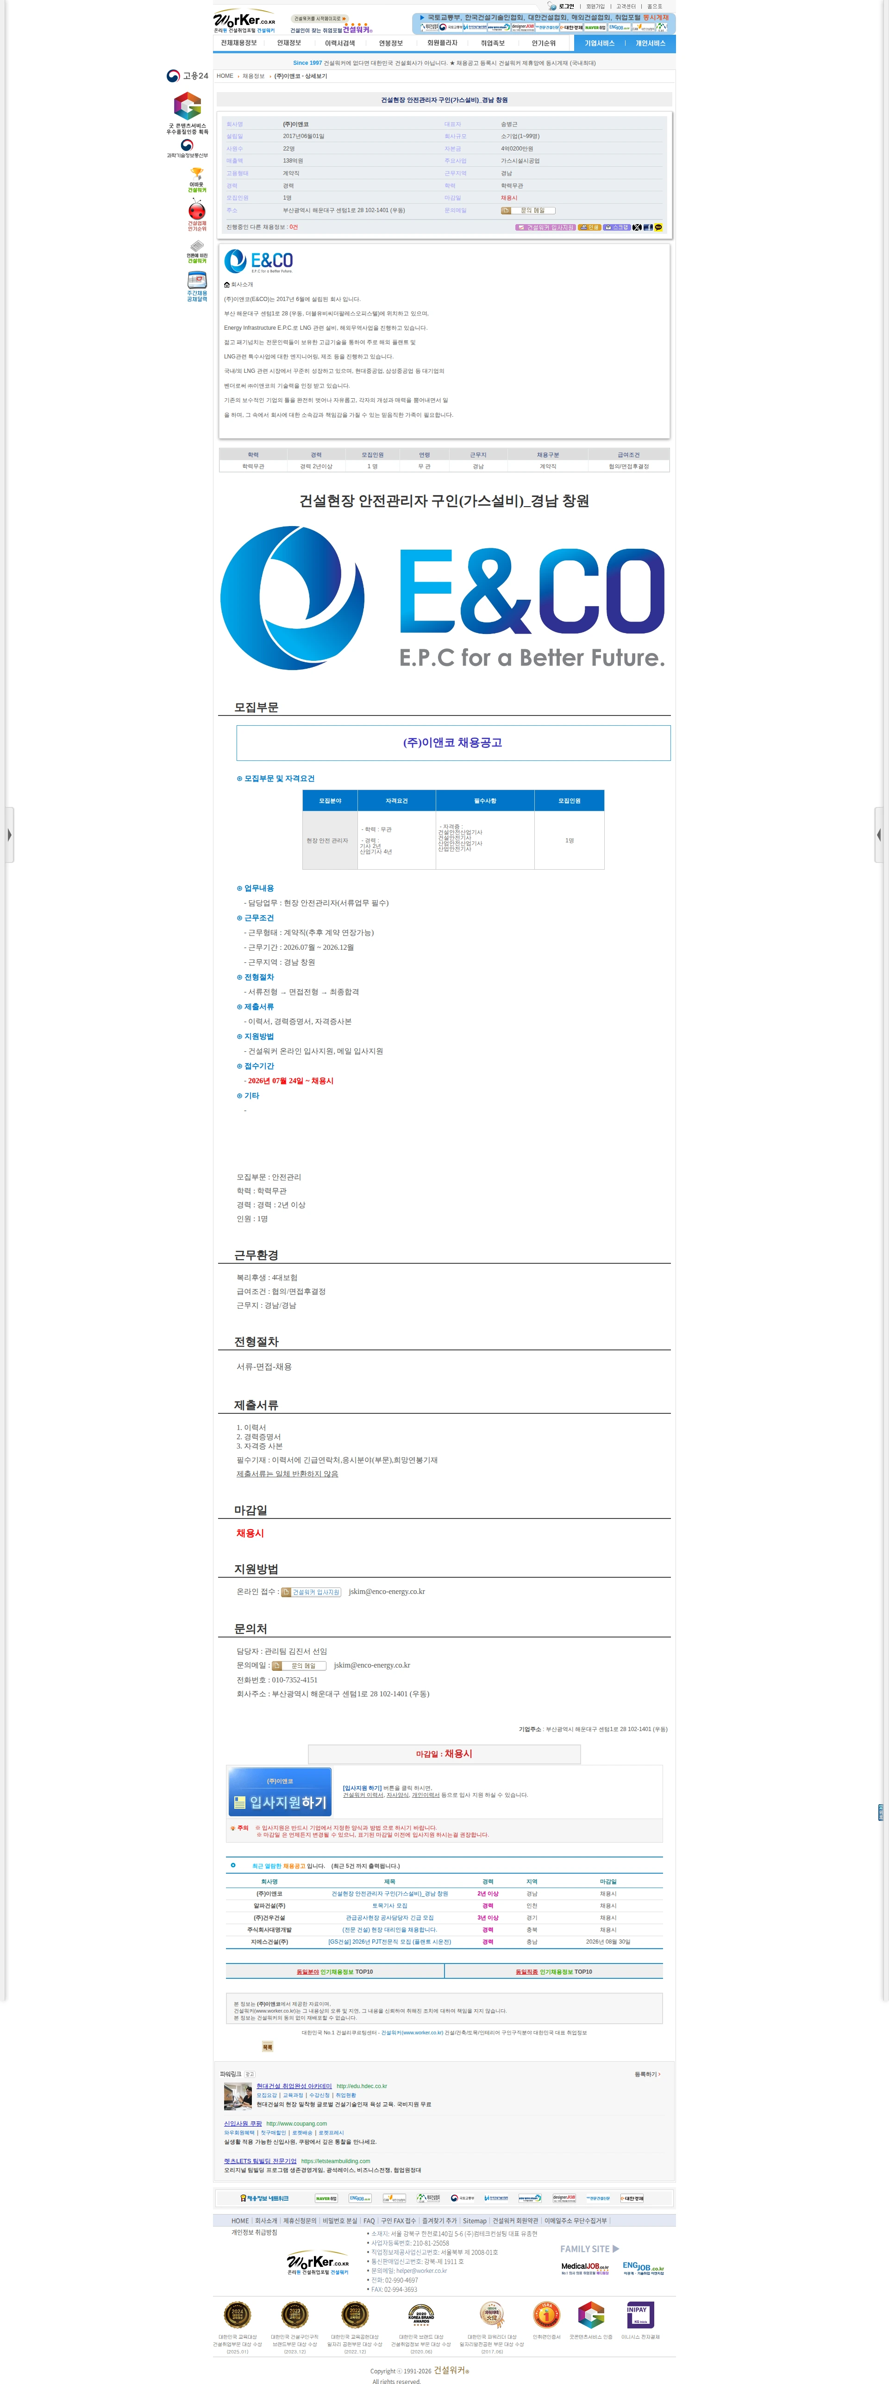Click the large 입사지원하기 button
The height and width of the screenshot is (2384, 889).
tap(279, 1792)
